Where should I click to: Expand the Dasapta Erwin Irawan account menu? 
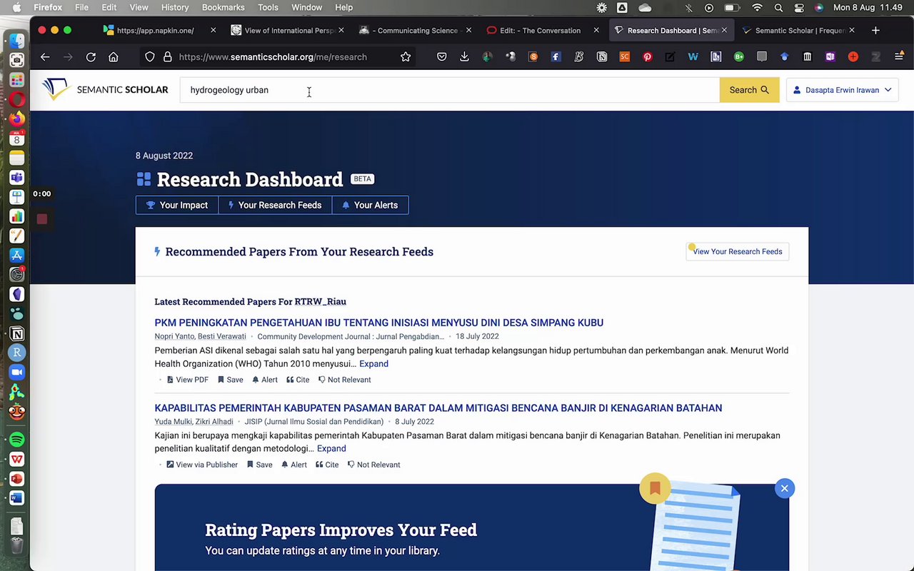pyautogui.click(x=842, y=90)
